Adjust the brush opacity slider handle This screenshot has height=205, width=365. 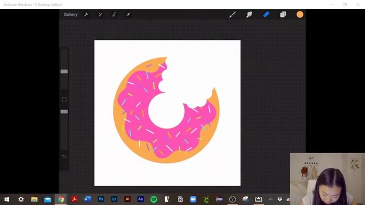click(64, 112)
